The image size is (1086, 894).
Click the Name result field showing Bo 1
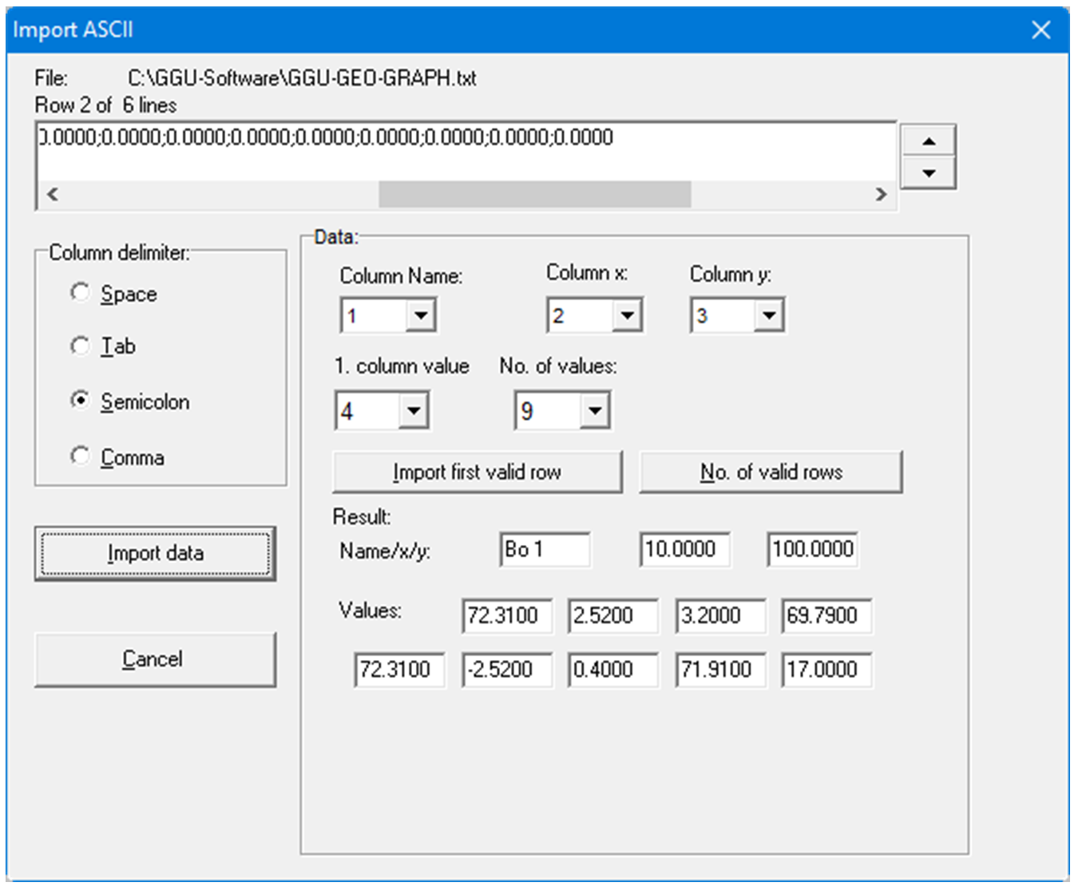click(x=545, y=549)
